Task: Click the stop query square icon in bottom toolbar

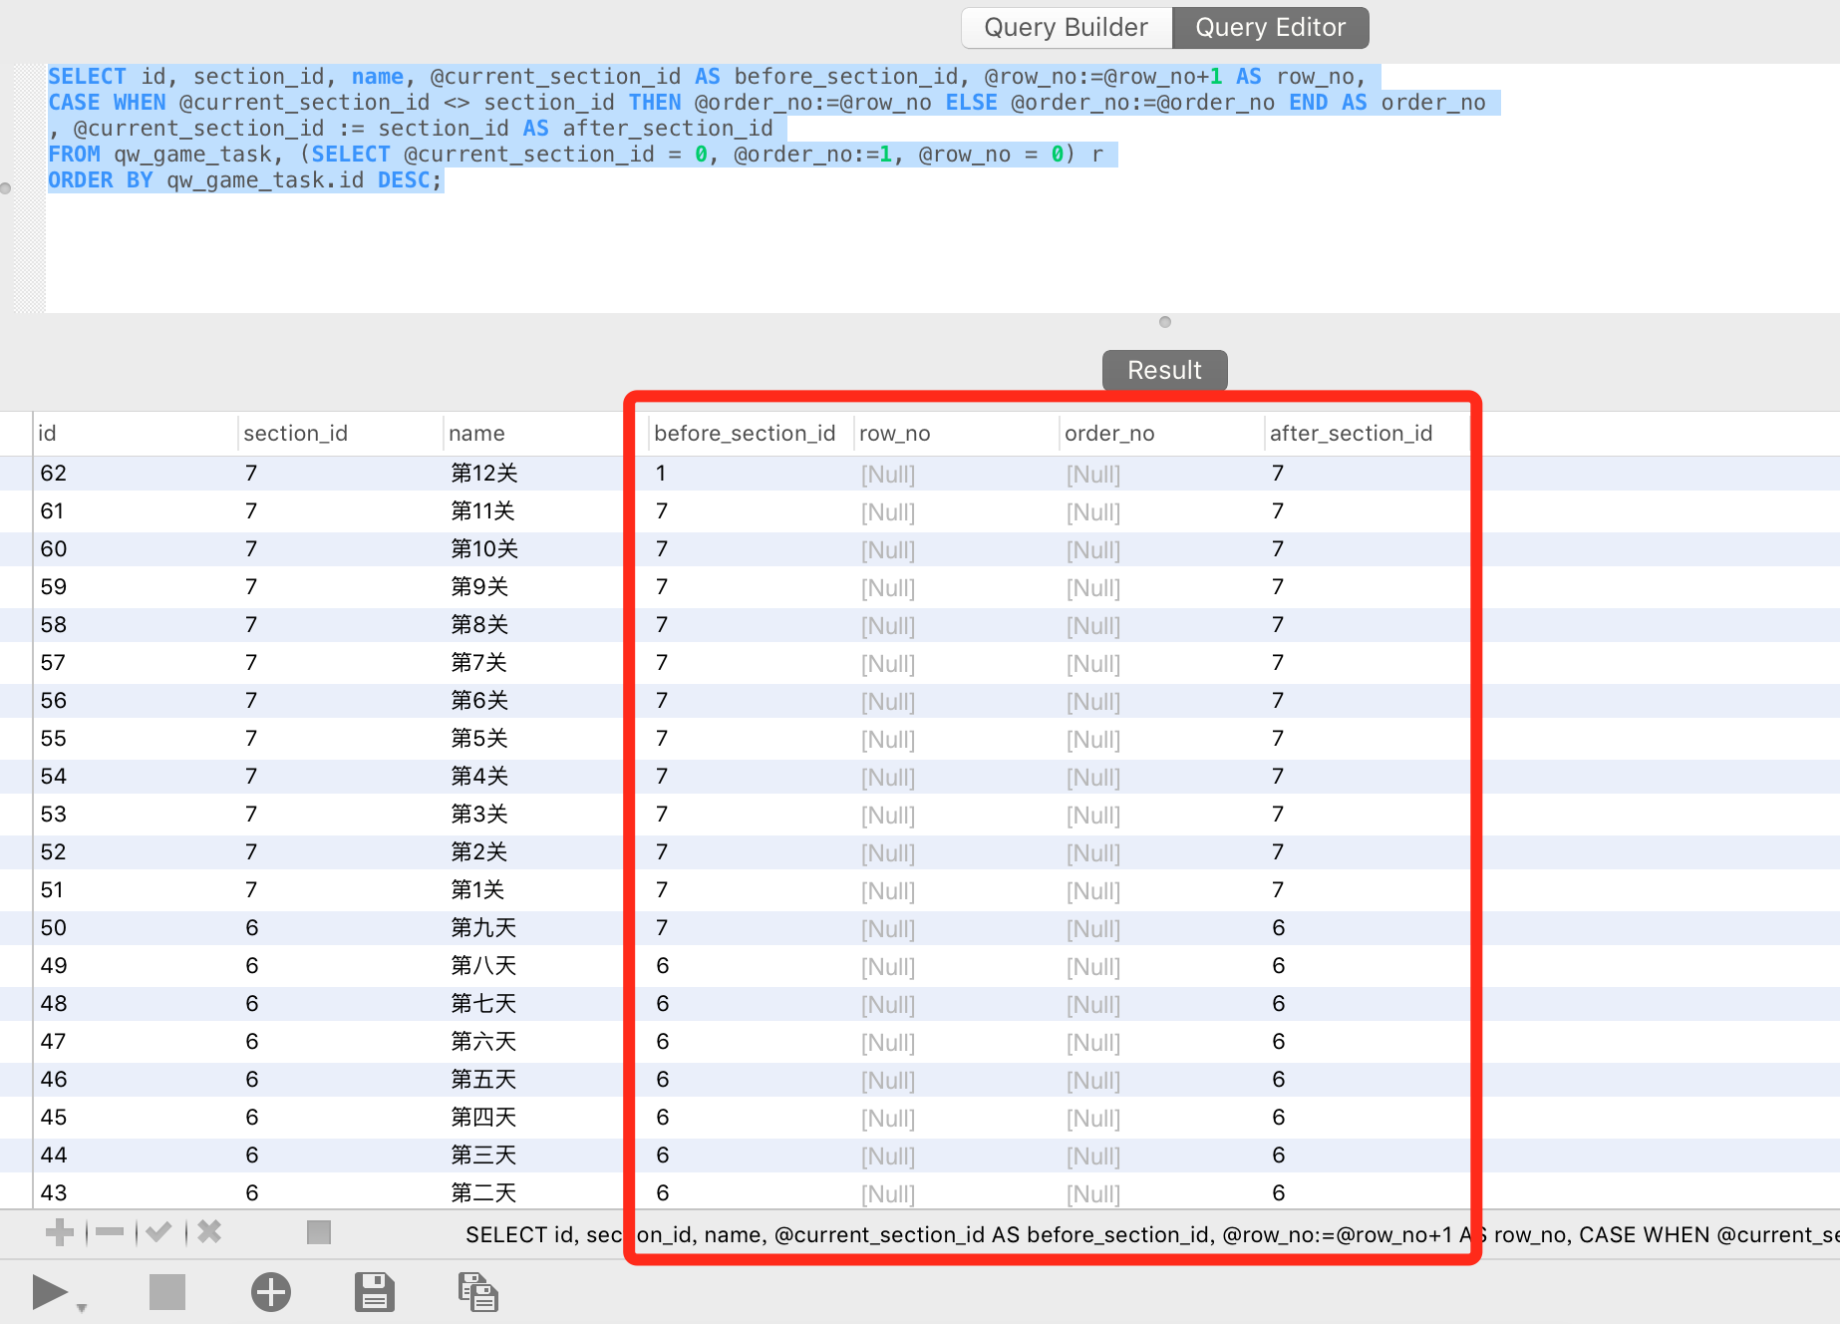Action: click(167, 1292)
